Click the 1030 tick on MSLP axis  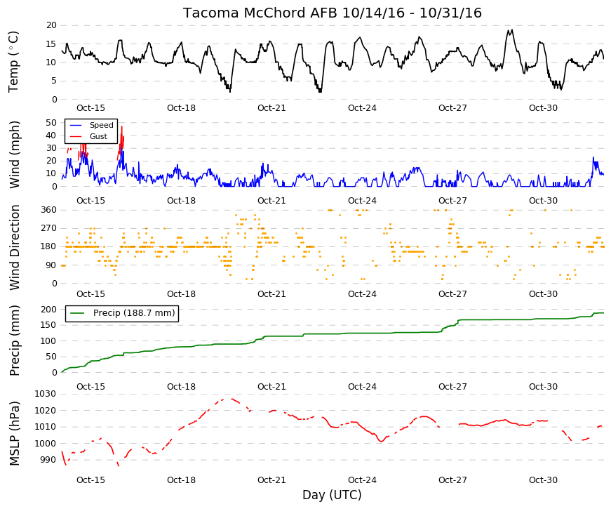[x=45, y=394]
